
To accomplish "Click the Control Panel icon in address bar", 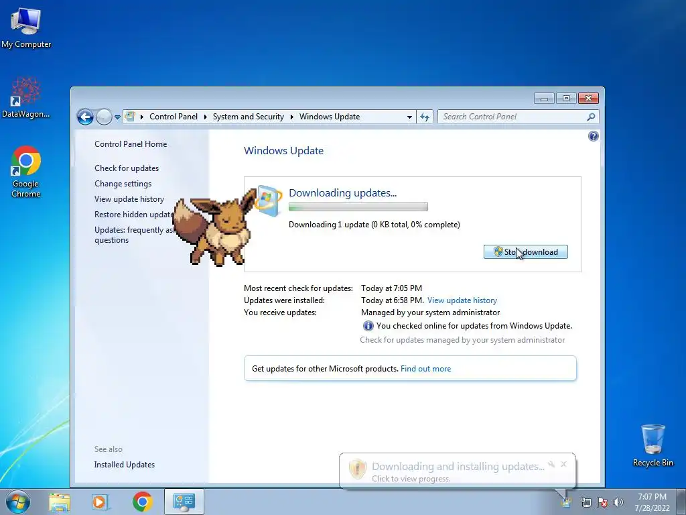I will [130, 117].
